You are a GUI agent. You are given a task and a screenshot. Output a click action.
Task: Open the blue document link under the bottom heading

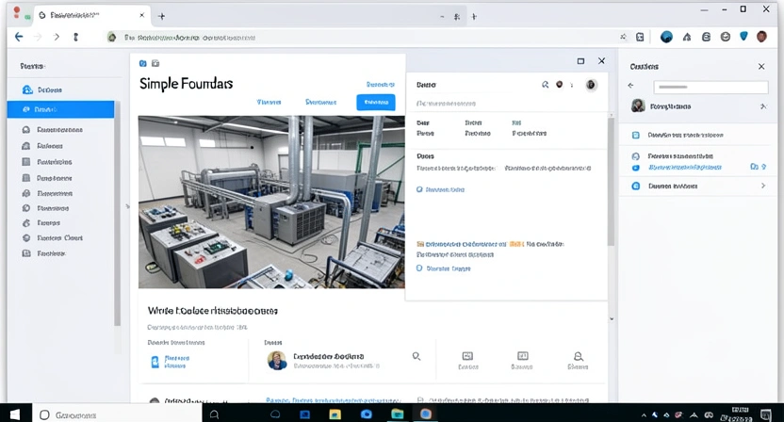[170, 362]
